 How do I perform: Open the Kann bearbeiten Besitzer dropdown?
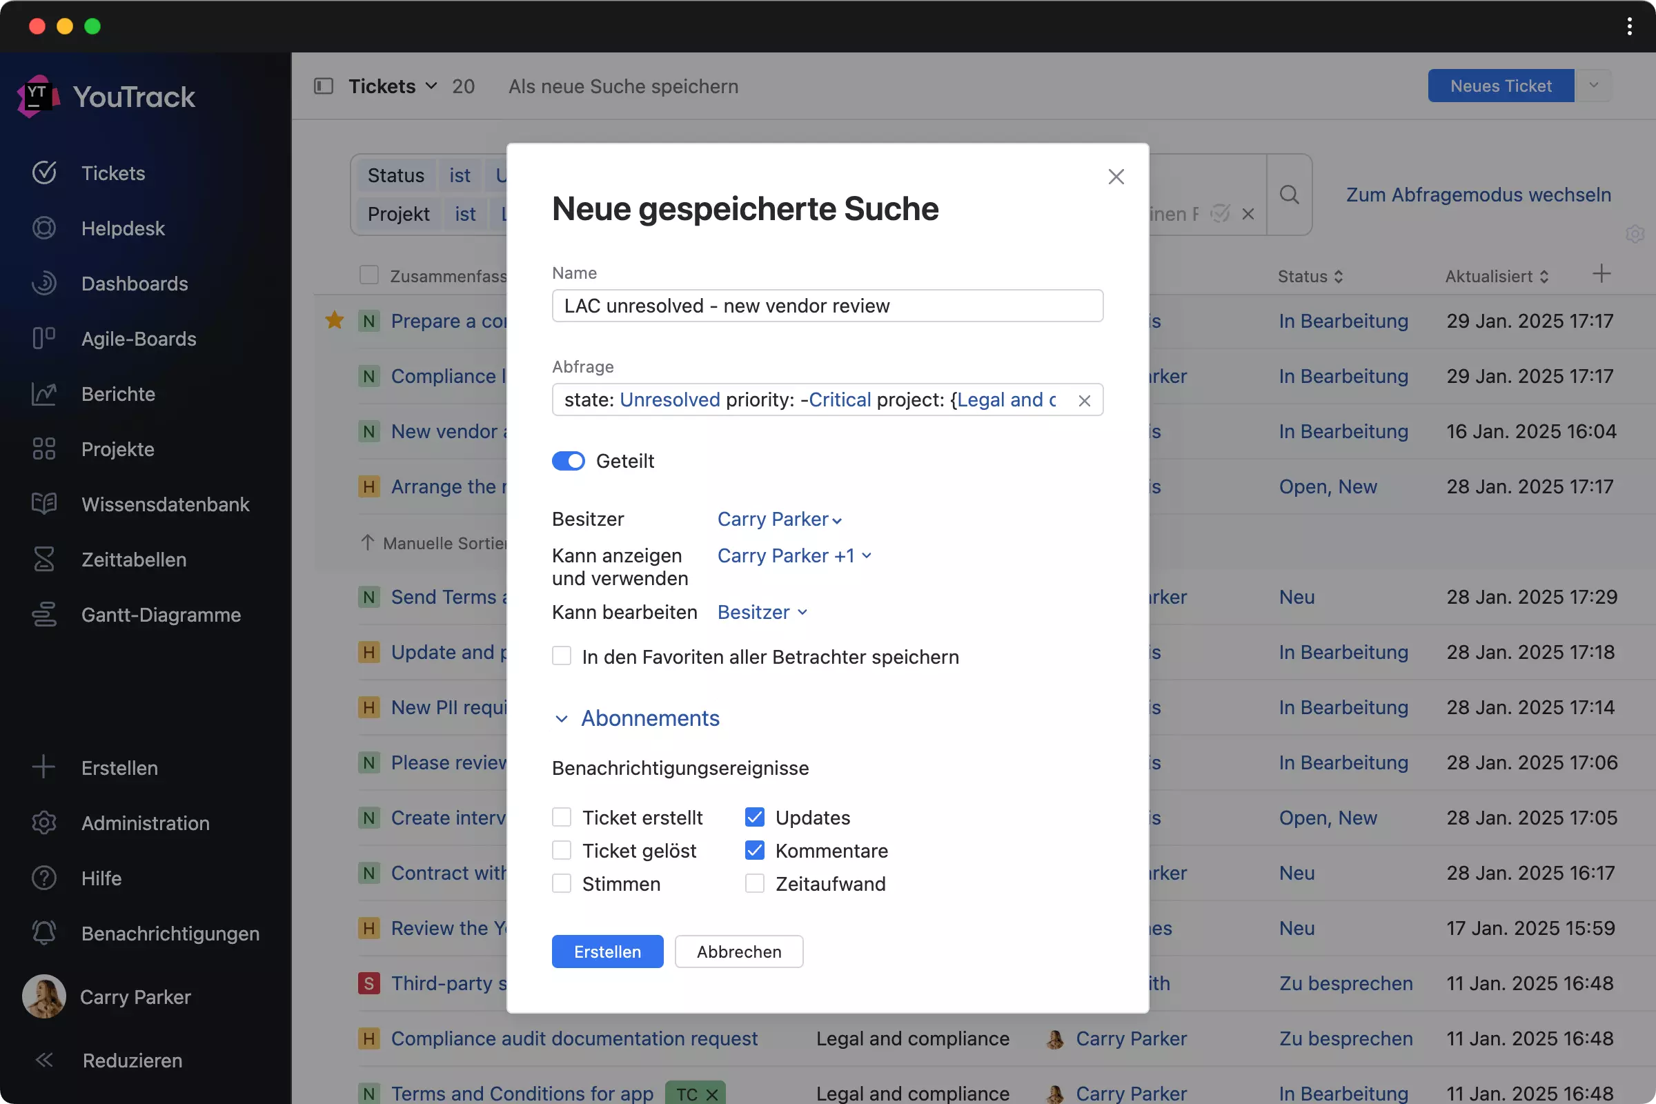[761, 613]
